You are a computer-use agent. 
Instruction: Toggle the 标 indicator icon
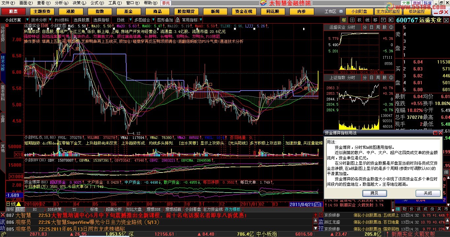click(x=344, y=20)
